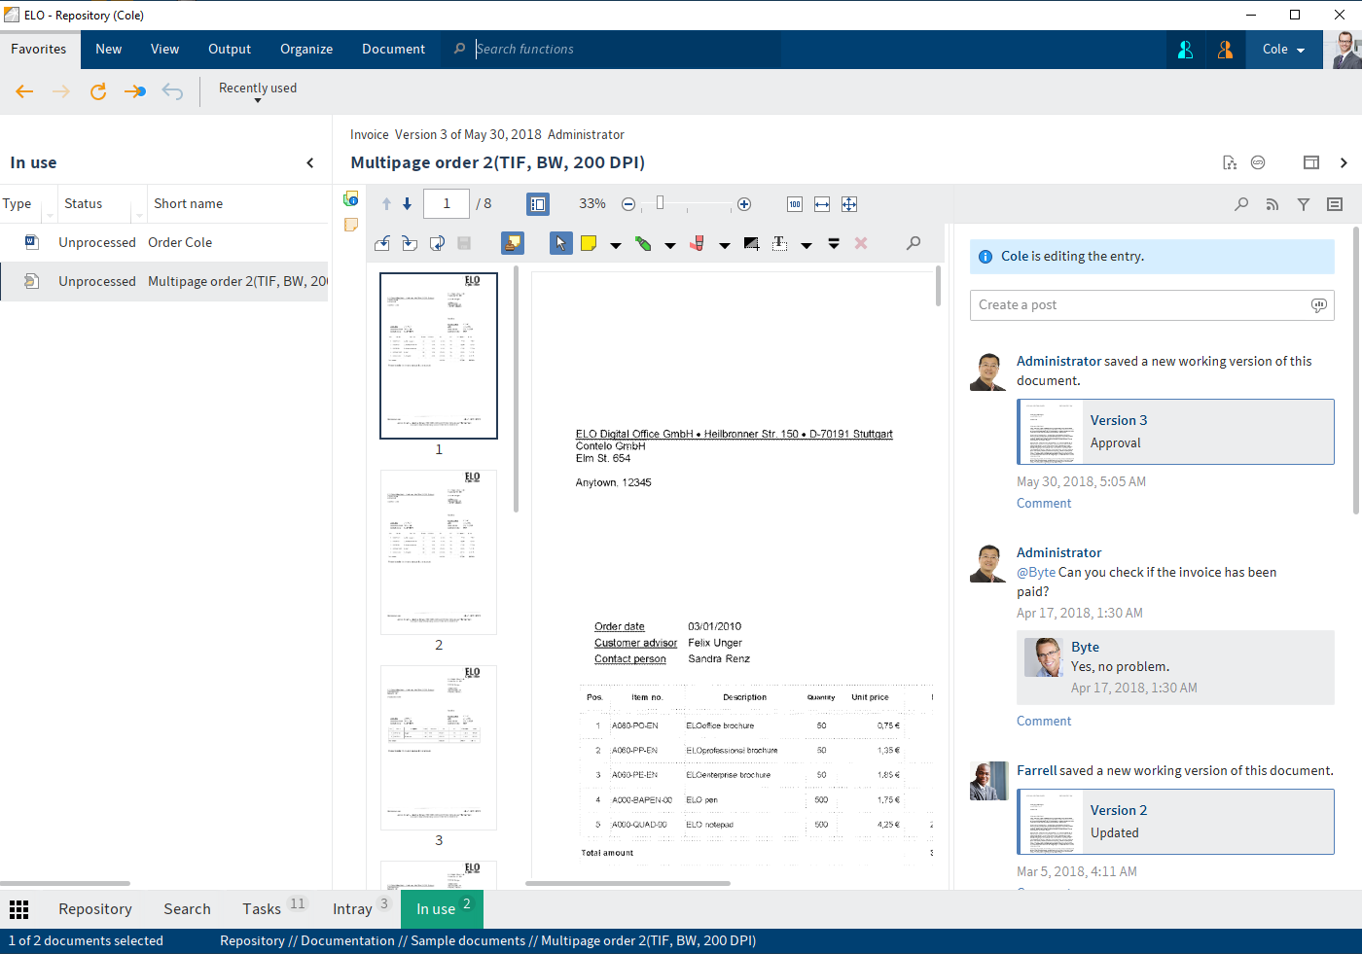Fit document to page width
Screen dimensions: 1362x954
tap(822, 204)
